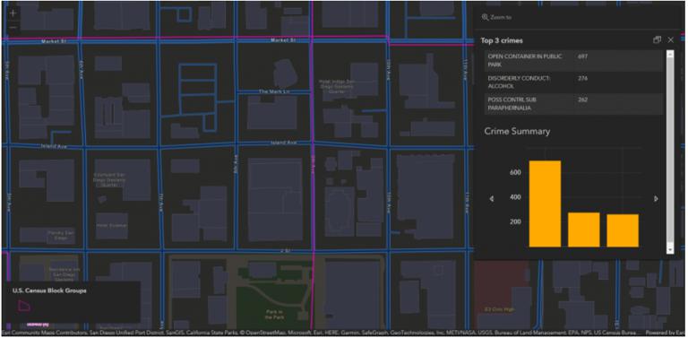The image size is (688, 338).
Task: Click the DISORDERLY CONDUCT: ALCOHOL row
Action: [x=573, y=82]
